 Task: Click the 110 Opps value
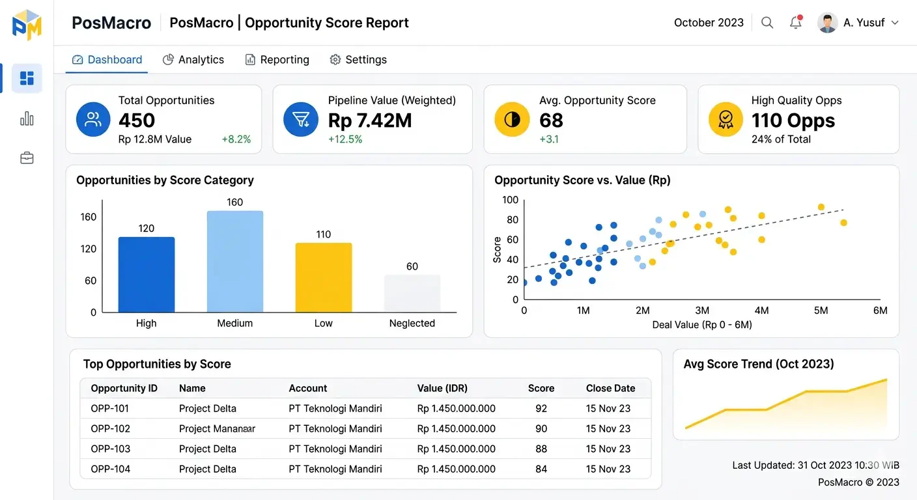click(x=793, y=120)
